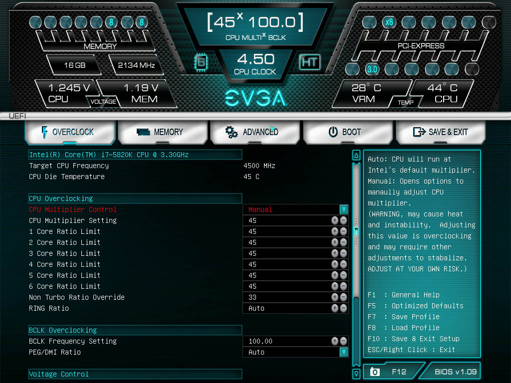This screenshot has height=383, width=511.
Task: Click the 2134 MHz memory speed readout
Action: tap(136, 65)
